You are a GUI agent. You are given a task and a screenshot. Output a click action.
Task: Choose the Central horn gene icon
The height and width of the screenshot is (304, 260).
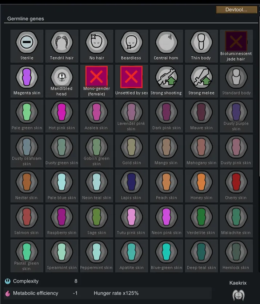pyautogui.click(x=166, y=42)
